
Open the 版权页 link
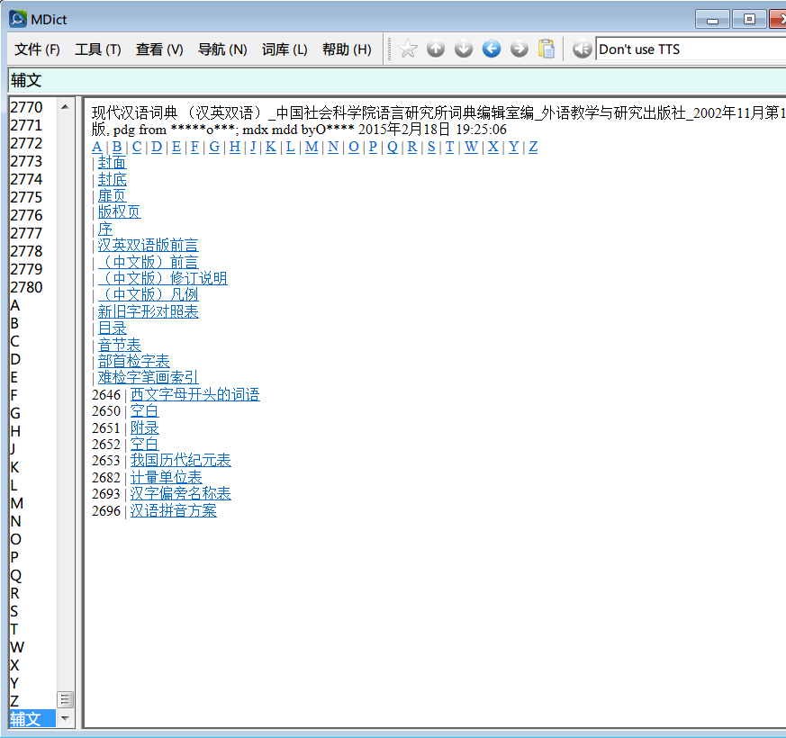[x=120, y=211]
